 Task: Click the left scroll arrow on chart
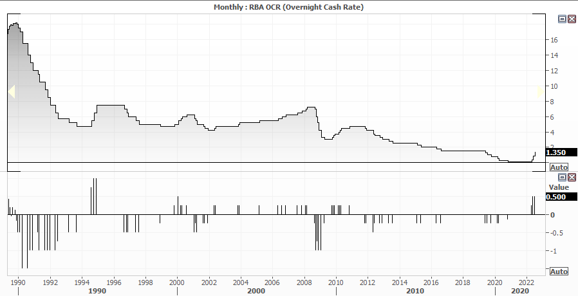[x=12, y=92]
